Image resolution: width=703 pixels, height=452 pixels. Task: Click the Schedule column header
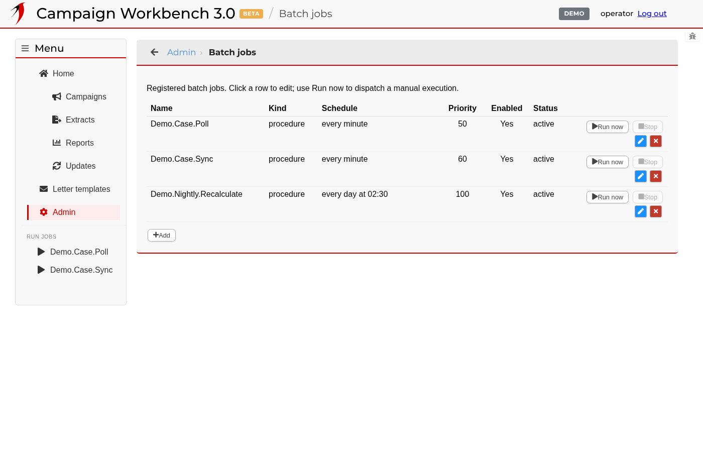[339, 108]
